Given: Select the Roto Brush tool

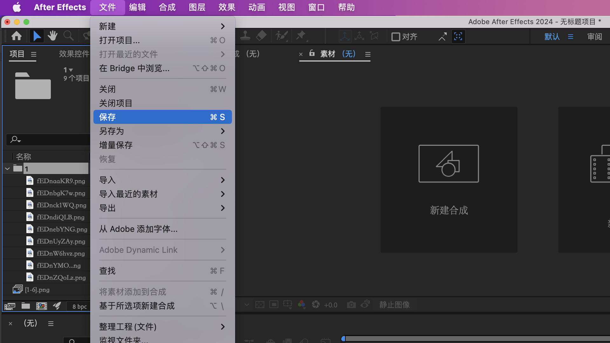Looking at the screenshot, I should [x=281, y=36].
